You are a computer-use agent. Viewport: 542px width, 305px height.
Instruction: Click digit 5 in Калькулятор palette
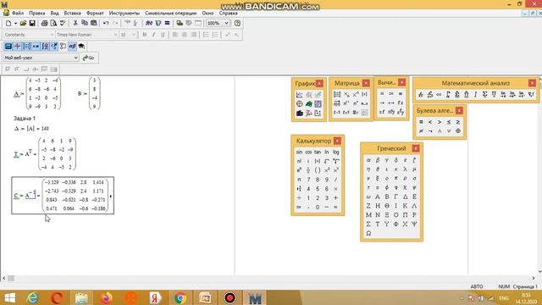pos(318,189)
